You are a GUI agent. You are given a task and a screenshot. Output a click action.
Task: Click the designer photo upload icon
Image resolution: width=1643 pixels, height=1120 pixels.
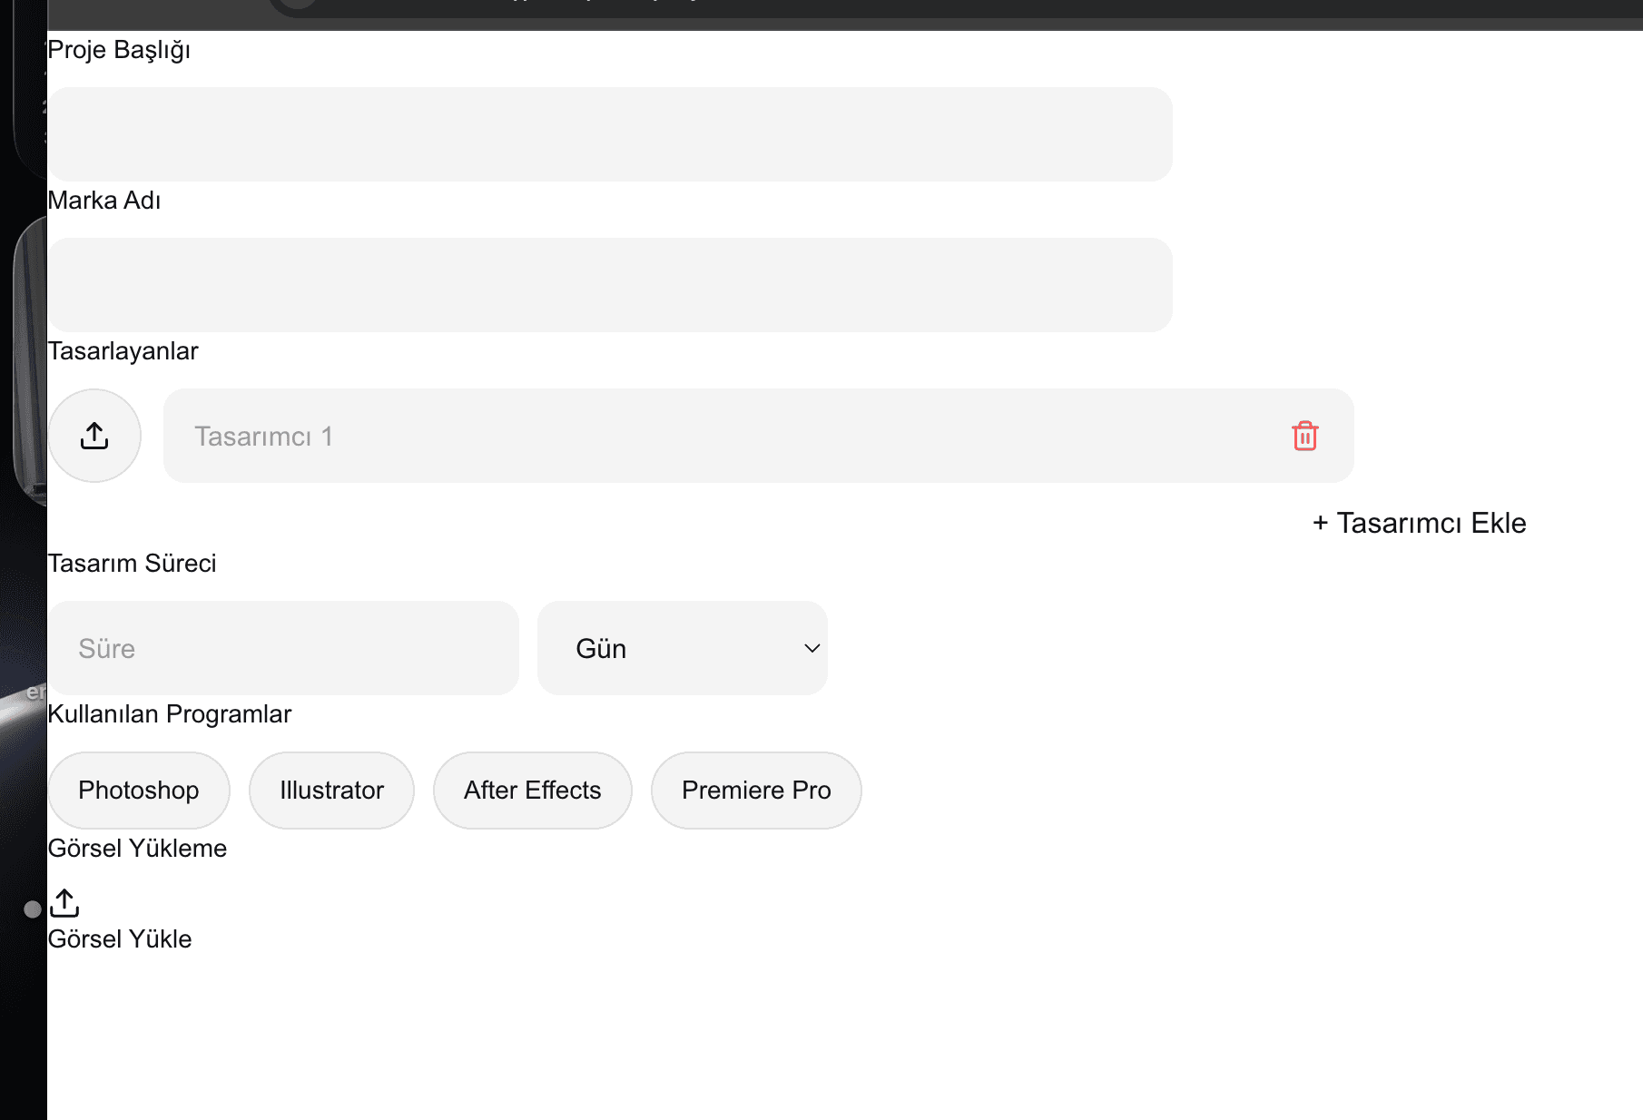[x=94, y=436]
